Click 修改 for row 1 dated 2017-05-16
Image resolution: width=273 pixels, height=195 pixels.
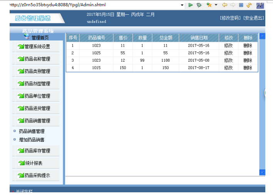tap(228, 45)
